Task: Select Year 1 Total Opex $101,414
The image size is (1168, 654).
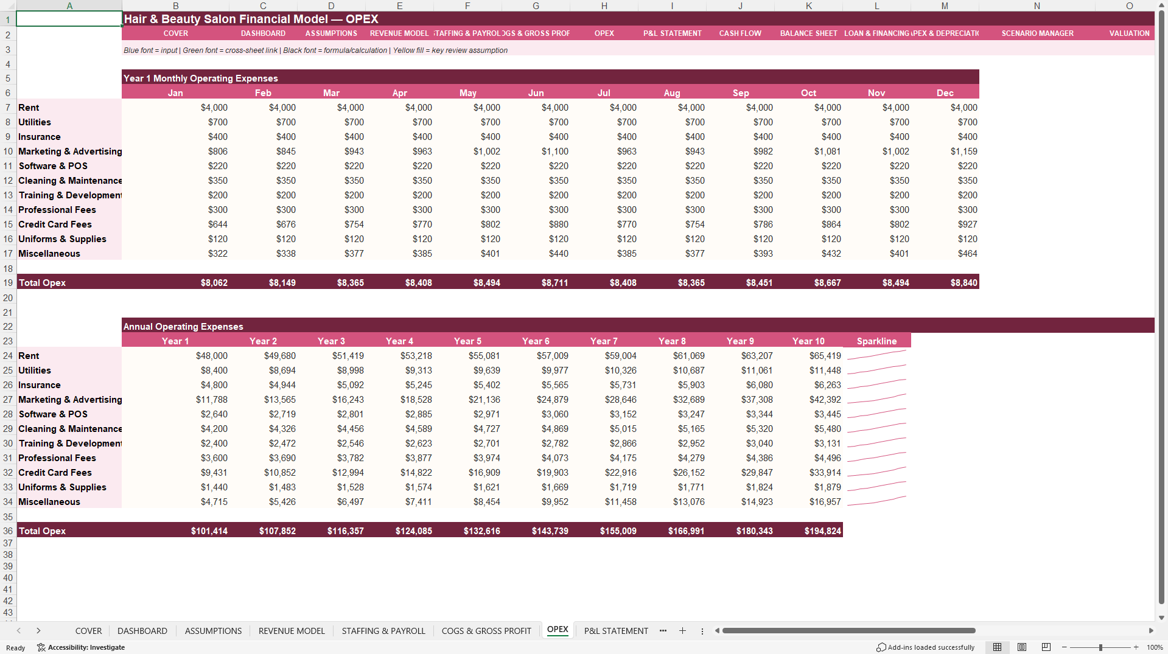Action: point(175,531)
